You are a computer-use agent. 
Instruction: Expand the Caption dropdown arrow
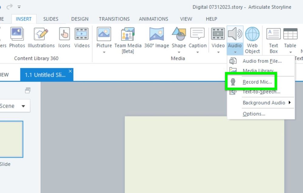[197, 52]
